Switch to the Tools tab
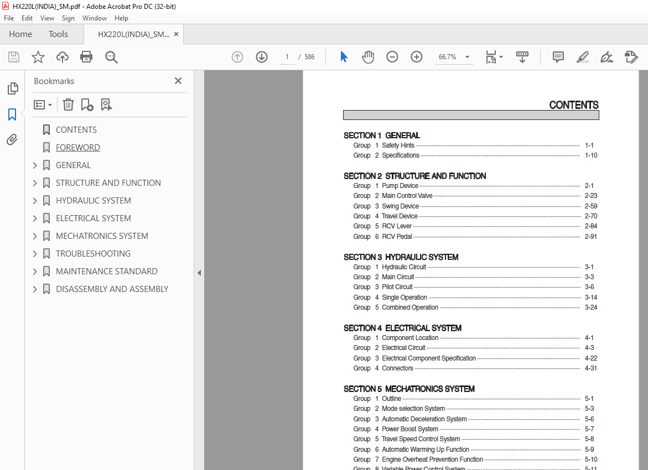The height and width of the screenshot is (470, 648). tap(58, 34)
